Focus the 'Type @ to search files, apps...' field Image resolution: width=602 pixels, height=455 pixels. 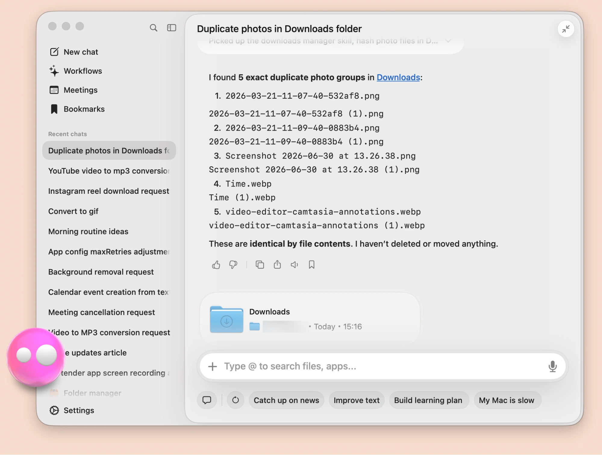coord(382,366)
